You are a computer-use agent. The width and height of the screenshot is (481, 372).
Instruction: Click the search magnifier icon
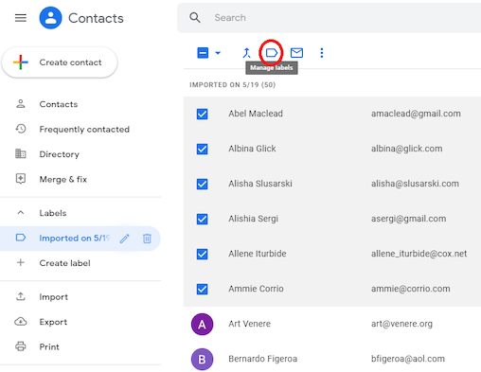coord(195,18)
